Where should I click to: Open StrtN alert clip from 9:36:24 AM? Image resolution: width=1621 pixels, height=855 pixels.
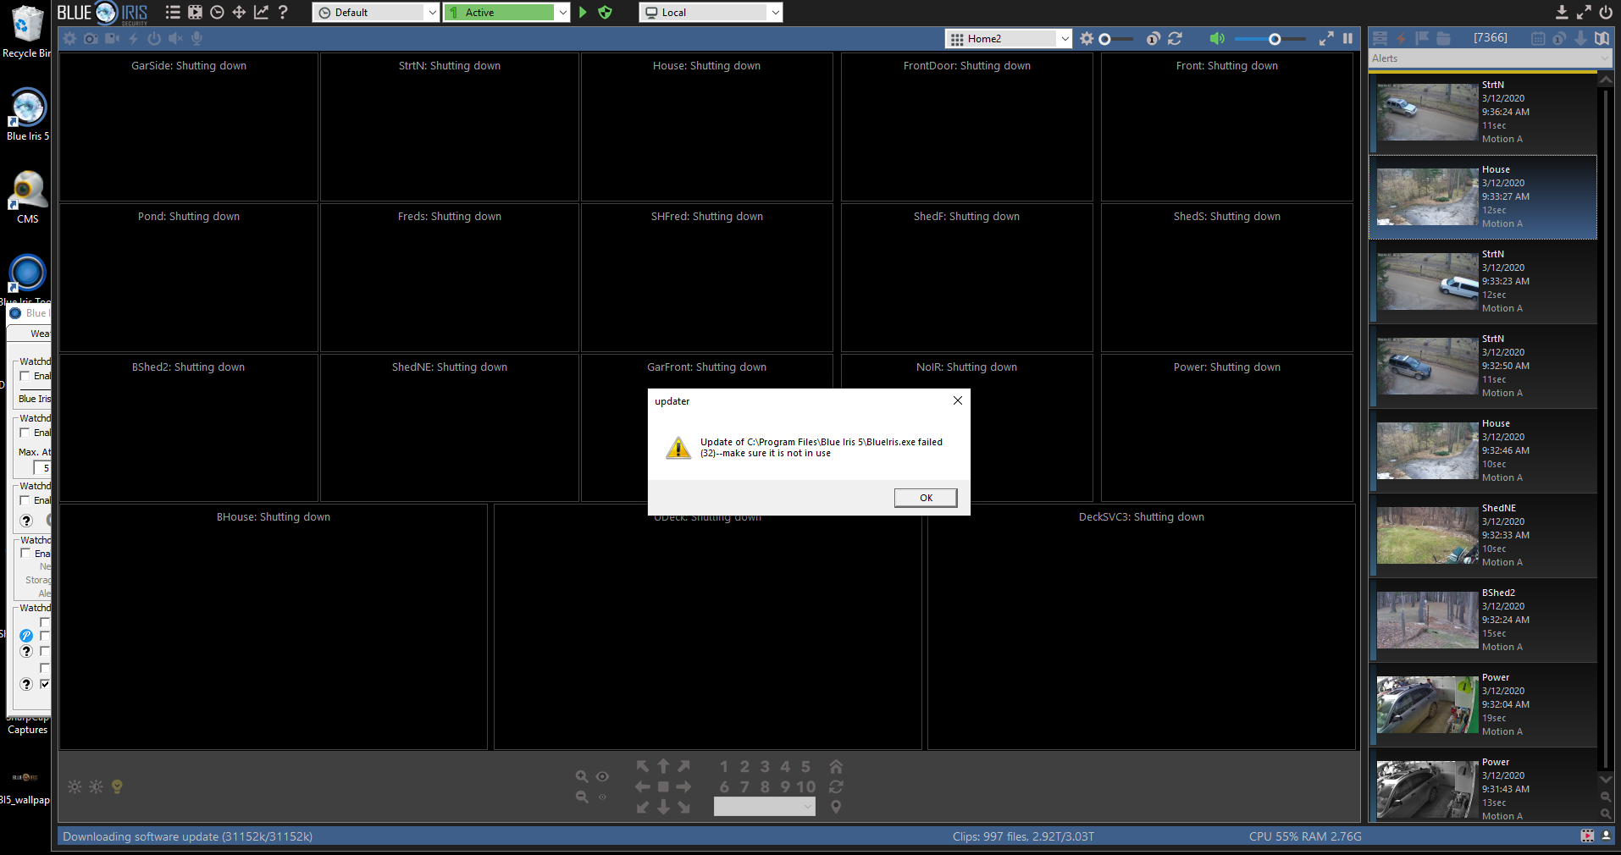click(1483, 112)
